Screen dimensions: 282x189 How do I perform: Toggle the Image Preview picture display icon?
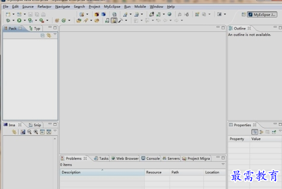click(23, 132)
